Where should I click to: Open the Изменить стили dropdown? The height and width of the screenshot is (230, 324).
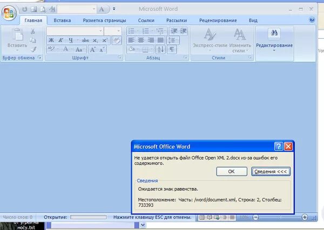point(240,40)
